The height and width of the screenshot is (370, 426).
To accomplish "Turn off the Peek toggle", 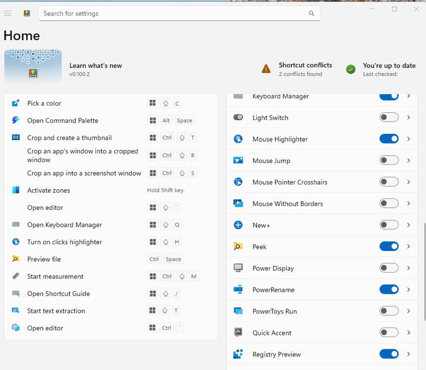I will (389, 246).
